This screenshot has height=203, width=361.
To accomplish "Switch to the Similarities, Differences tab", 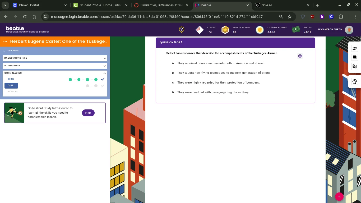I will 161,5.
